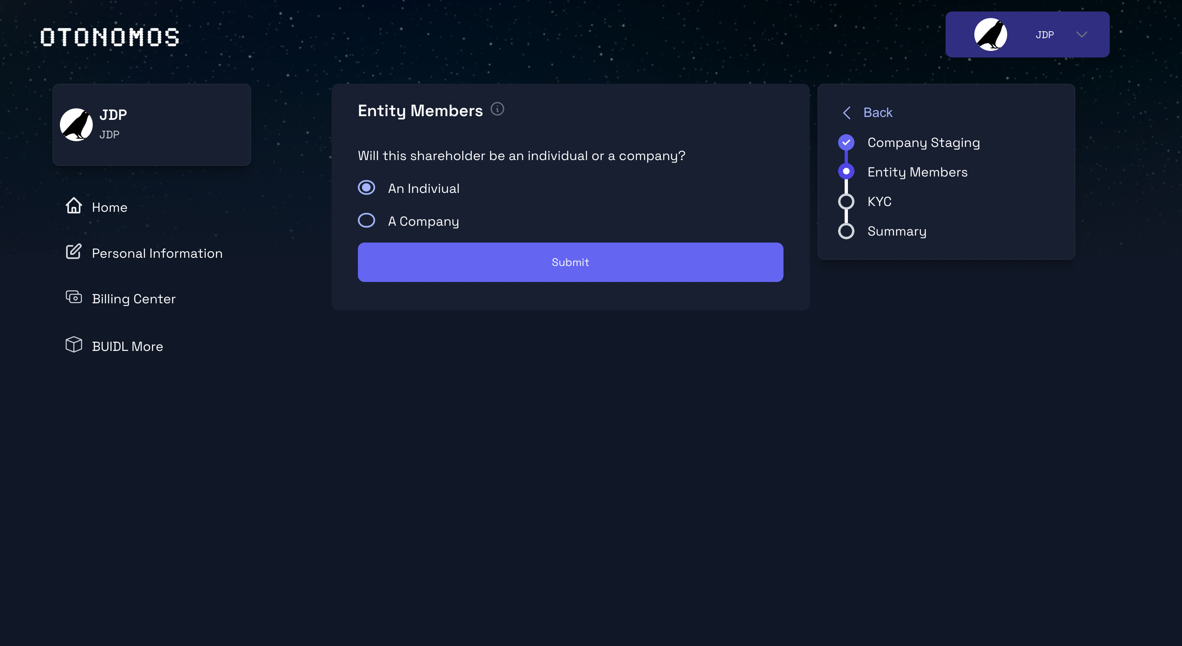The image size is (1182, 646).
Task: Click the Home house icon
Action: point(73,206)
